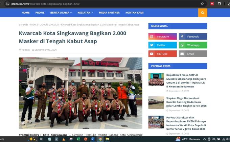This screenshot has height=142, width=230.
Task: Open the YouTube social media button
Action: pos(163,54)
